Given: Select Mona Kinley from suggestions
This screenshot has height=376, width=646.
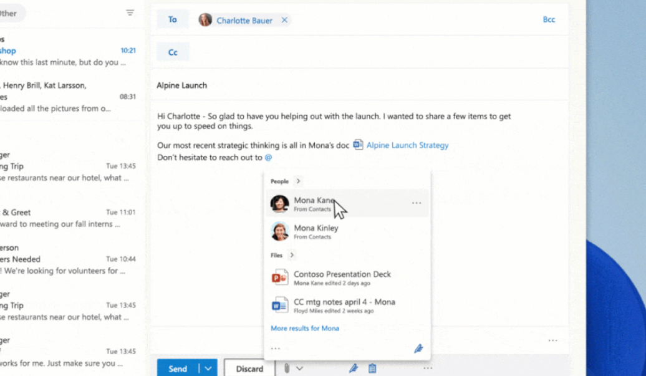Looking at the screenshot, I should (347, 231).
